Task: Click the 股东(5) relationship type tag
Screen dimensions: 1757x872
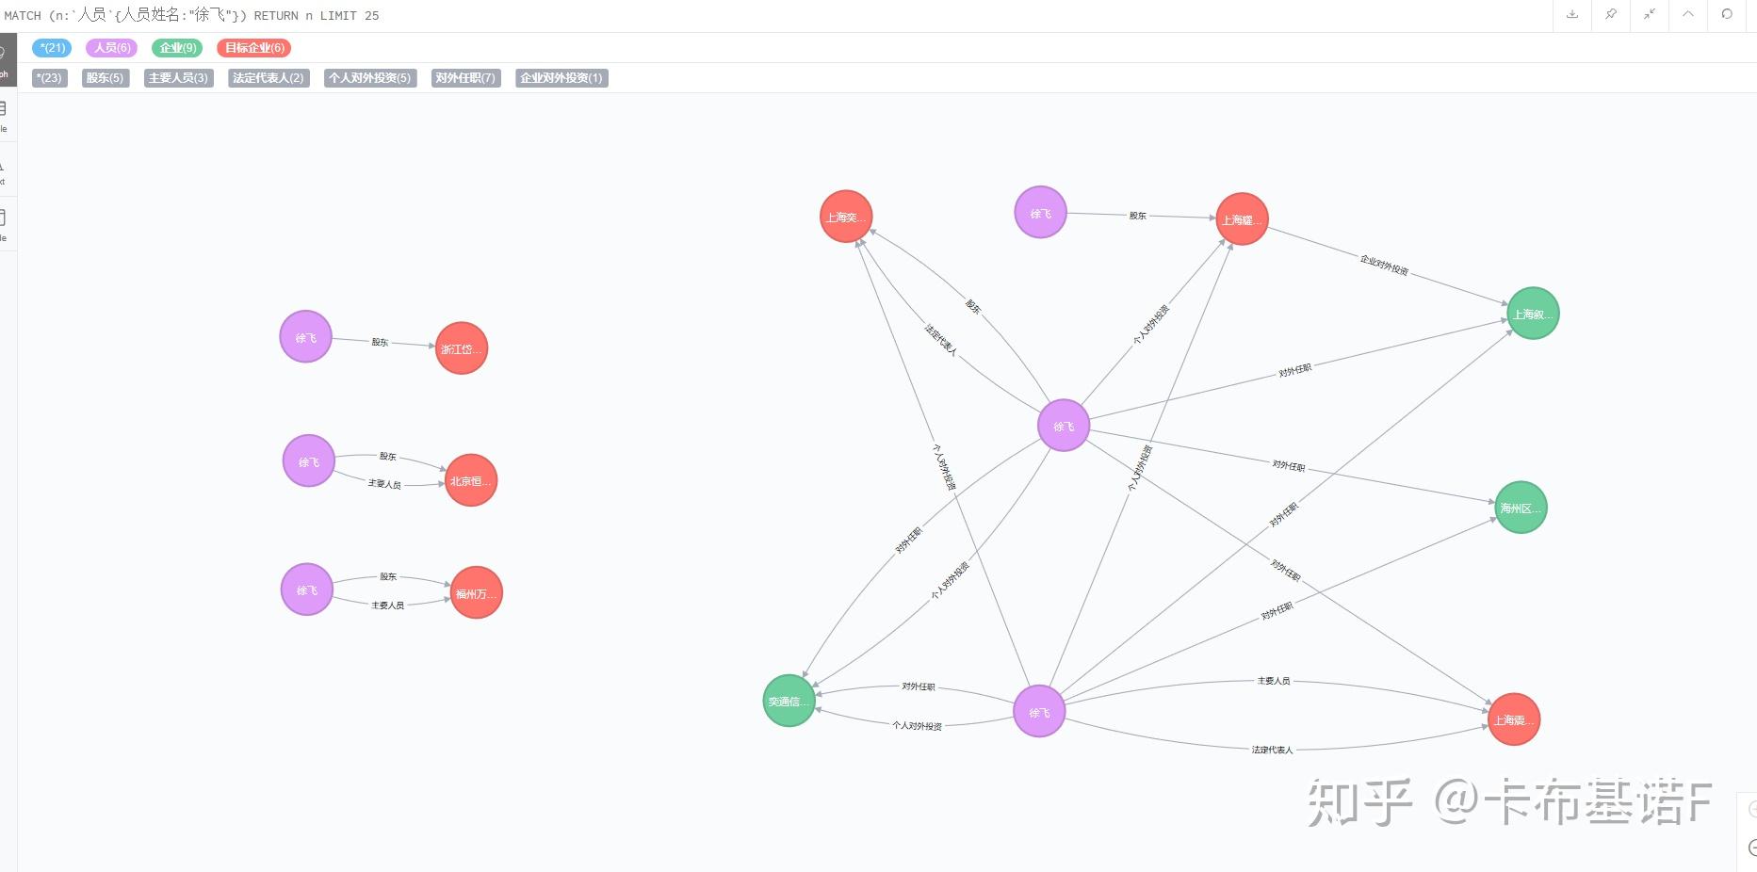Action: [x=105, y=78]
